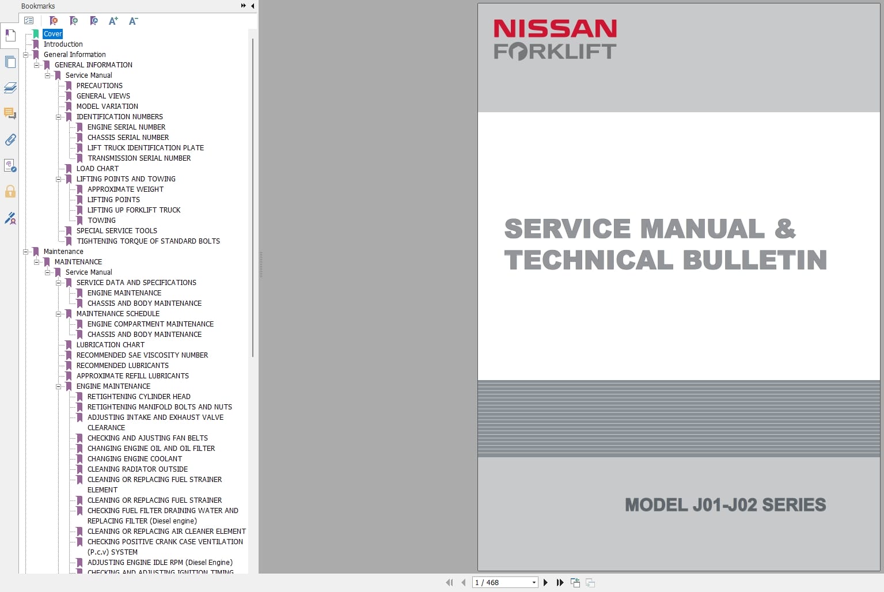Open the Pages thumbnails sidebar icon

[10, 62]
